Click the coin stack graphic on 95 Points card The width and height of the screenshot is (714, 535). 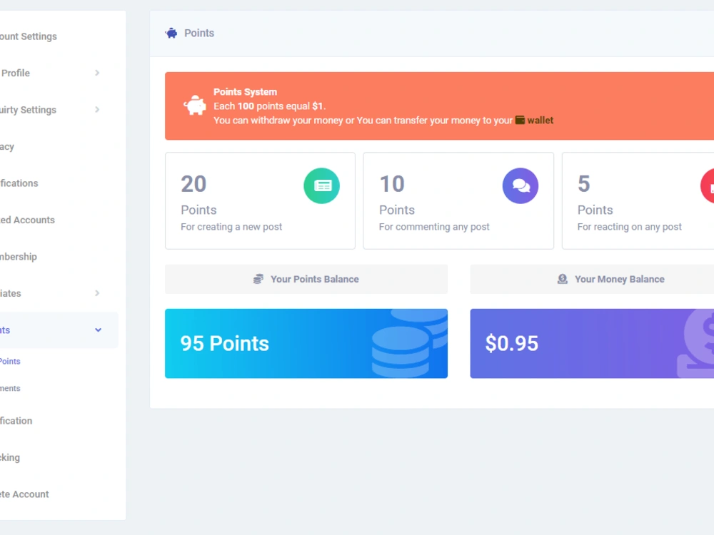[409, 344]
